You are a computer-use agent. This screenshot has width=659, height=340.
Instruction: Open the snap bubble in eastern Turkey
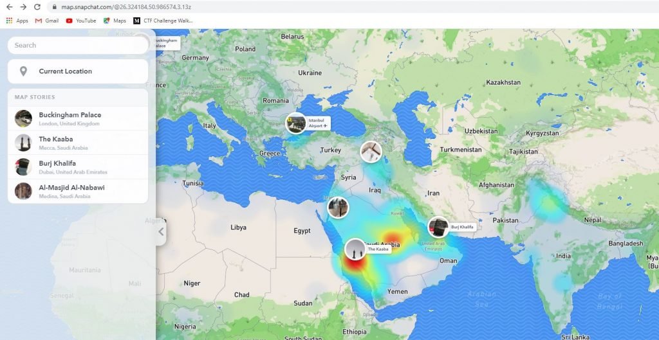tap(371, 152)
